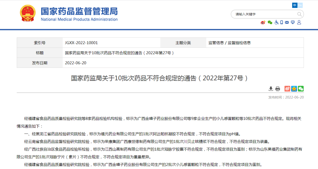Click the 国家药品监督管理局 site title

[x=79, y=11]
